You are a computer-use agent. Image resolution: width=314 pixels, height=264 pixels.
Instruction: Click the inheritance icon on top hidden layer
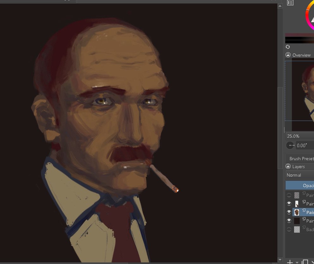click(304, 193)
